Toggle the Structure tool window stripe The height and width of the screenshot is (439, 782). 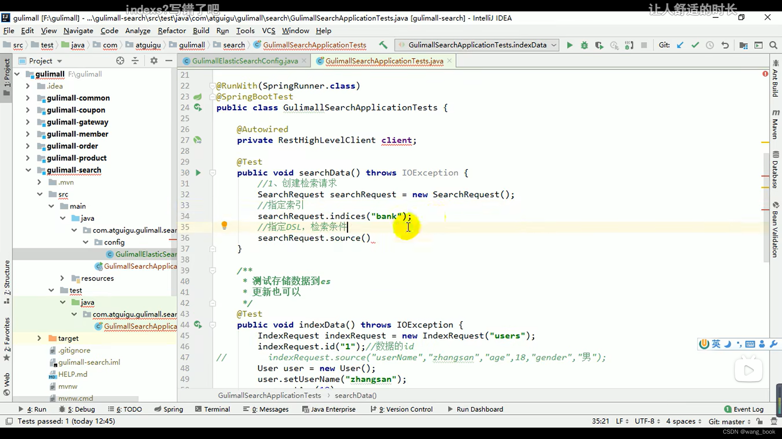pyautogui.click(x=7, y=282)
